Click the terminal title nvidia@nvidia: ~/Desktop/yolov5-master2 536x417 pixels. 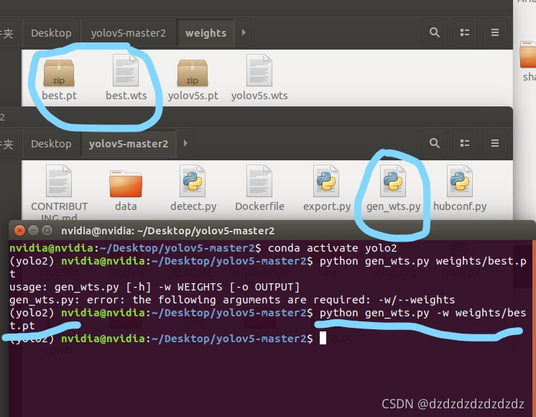tap(167, 231)
